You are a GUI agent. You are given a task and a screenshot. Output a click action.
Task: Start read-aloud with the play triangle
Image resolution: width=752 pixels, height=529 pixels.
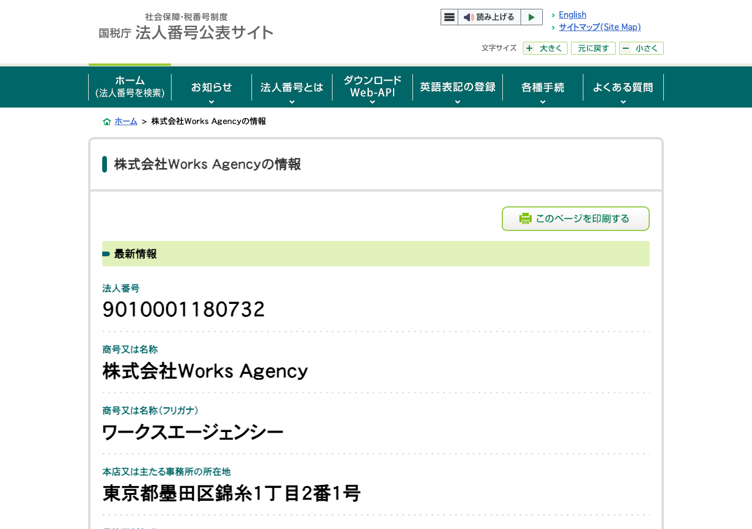pos(532,17)
